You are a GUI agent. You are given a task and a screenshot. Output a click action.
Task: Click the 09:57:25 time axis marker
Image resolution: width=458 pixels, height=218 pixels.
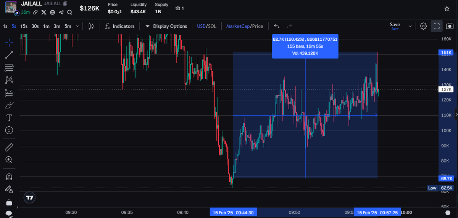pos(377,213)
